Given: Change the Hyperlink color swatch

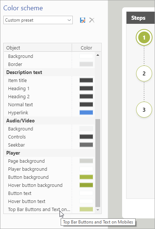Looking at the screenshot, I should click(86, 112).
